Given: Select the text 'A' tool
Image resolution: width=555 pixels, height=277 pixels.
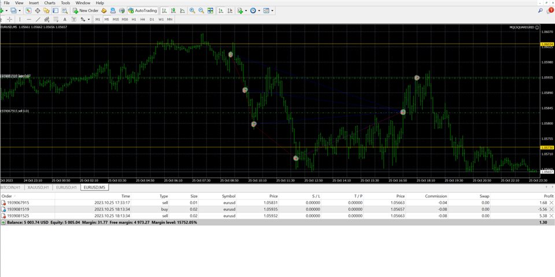Looking at the screenshot, I should pyautogui.click(x=65, y=20).
